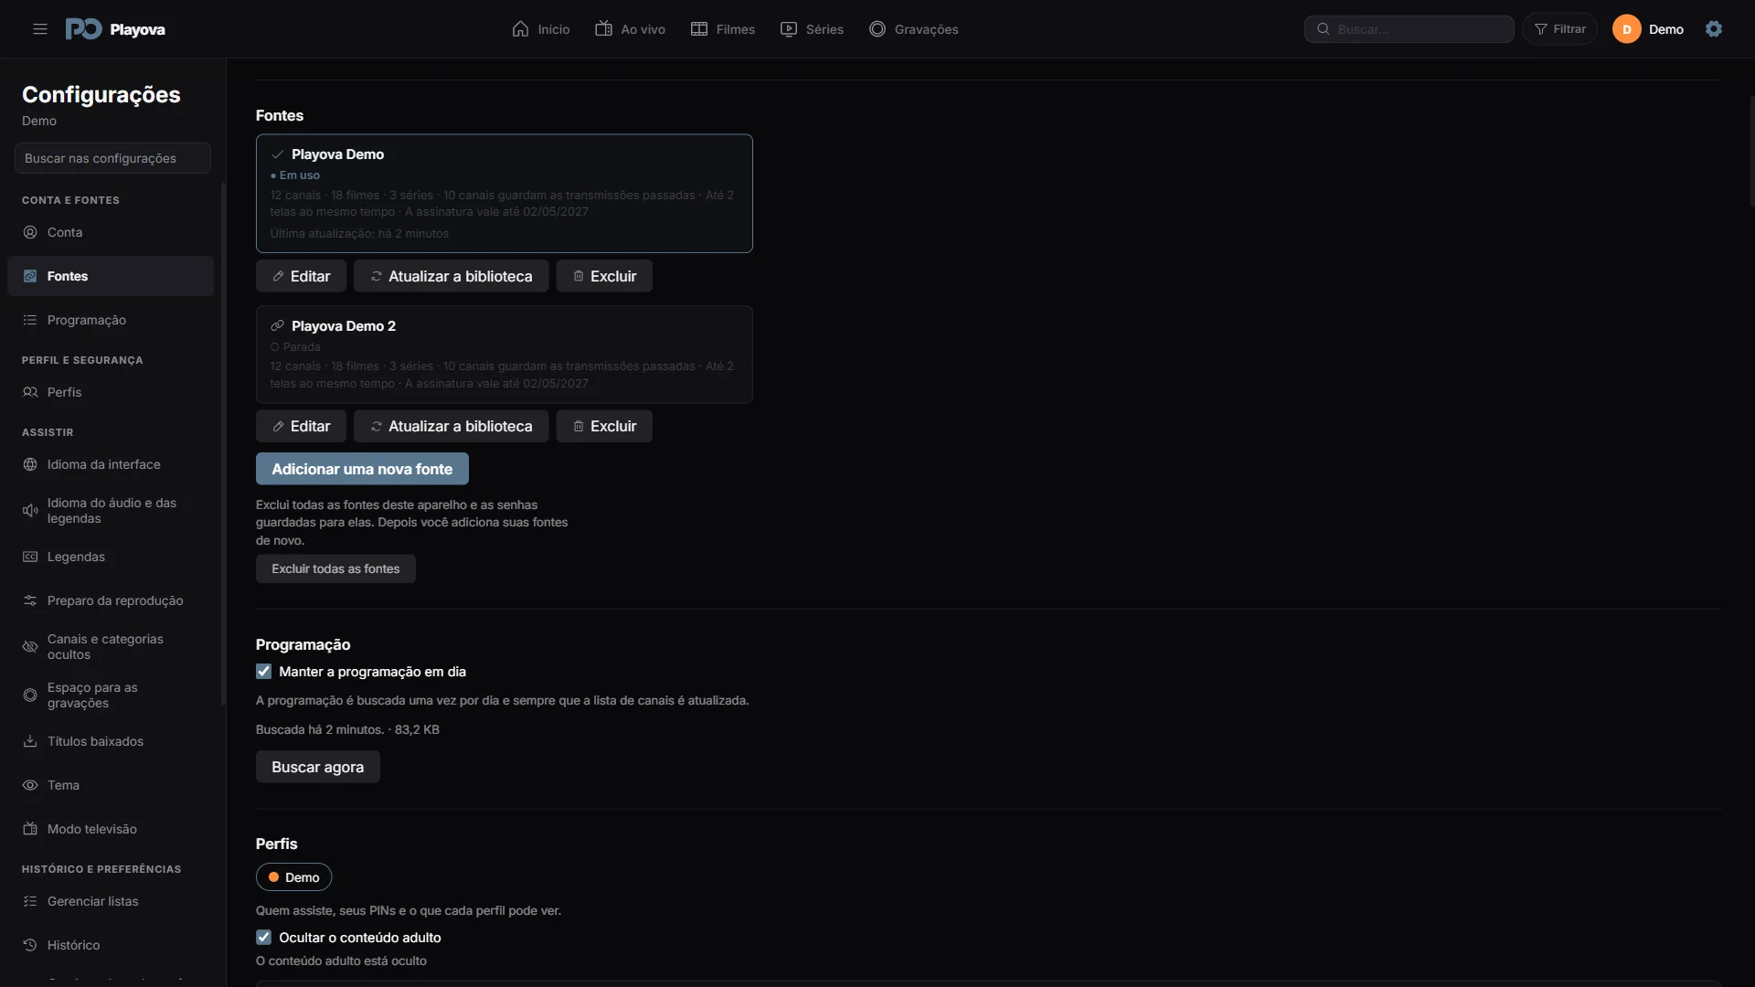The image size is (1755, 987).
Task: Focus the Buscar nas configurações field
Action: pos(112,158)
